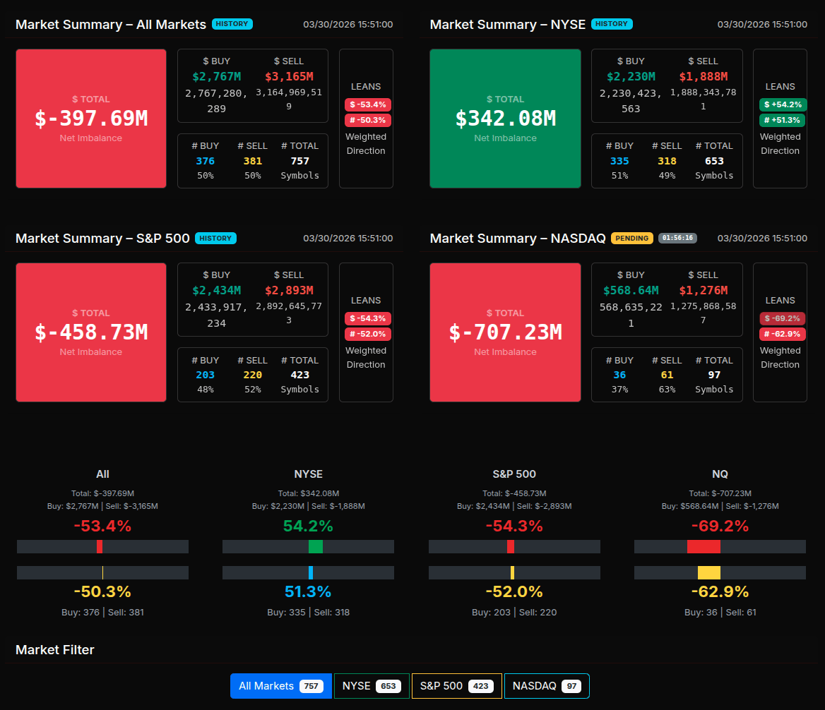The image size is (825, 710).
Task: Click HISTORY badge next to S&P 500
Action: [x=215, y=239]
